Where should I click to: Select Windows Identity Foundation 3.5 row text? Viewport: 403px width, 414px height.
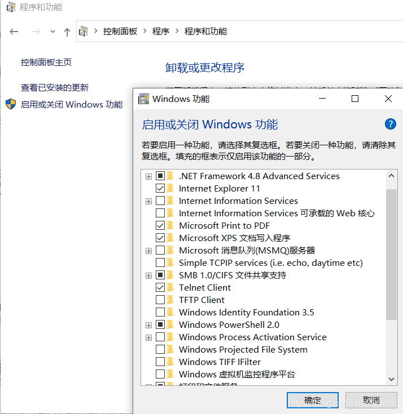tap(246, 313)
